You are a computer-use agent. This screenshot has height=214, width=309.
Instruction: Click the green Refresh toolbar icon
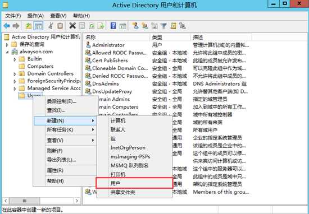pyautogui.click(x=92, y=26)
